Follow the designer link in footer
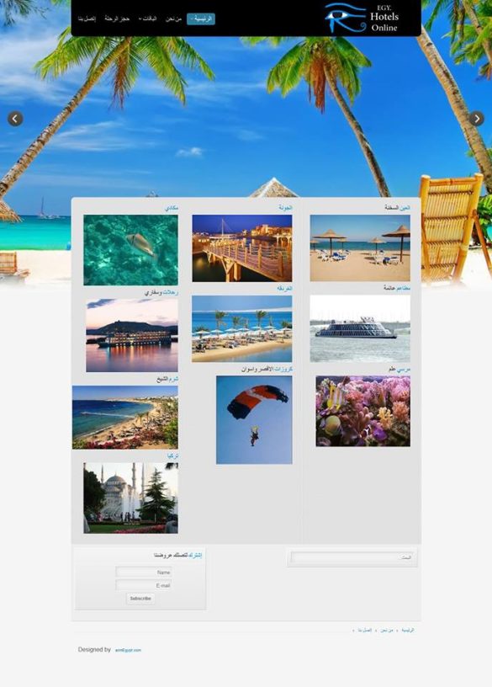492x687 pixels. [128, 650]
